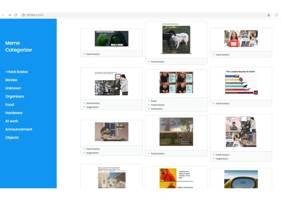Open the yellow car side mirror meme
This screenshot has height=200, width=282.
coord(241,179)
